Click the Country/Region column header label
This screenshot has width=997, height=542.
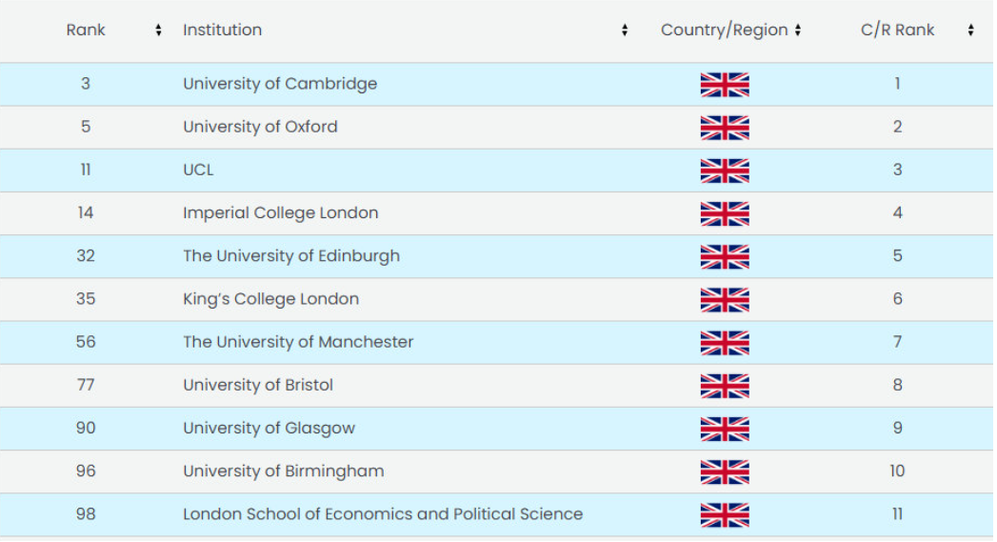pyautogui.click(x=724, y=30)
